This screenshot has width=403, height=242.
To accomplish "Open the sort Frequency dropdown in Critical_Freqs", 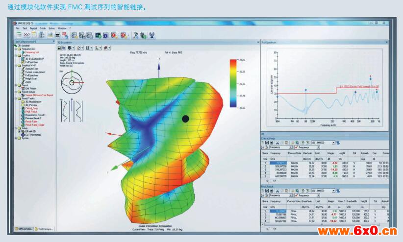I will [x=291, y=147].
